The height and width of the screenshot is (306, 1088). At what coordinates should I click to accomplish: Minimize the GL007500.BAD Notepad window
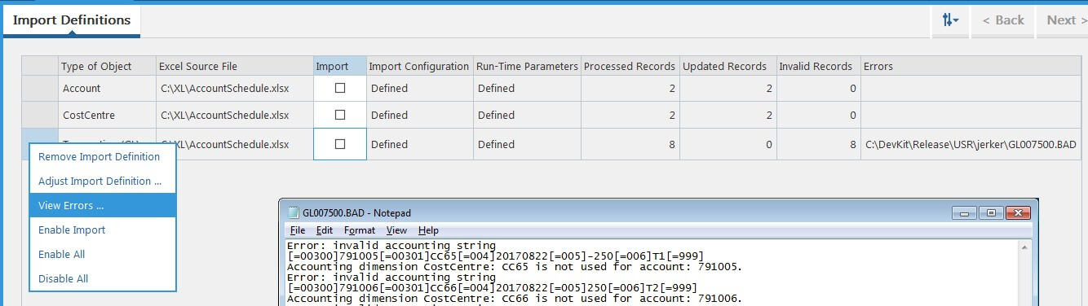coord(965,212)
